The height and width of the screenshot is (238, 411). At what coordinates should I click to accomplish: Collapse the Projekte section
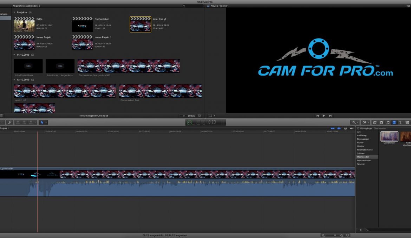coord(14,12)
